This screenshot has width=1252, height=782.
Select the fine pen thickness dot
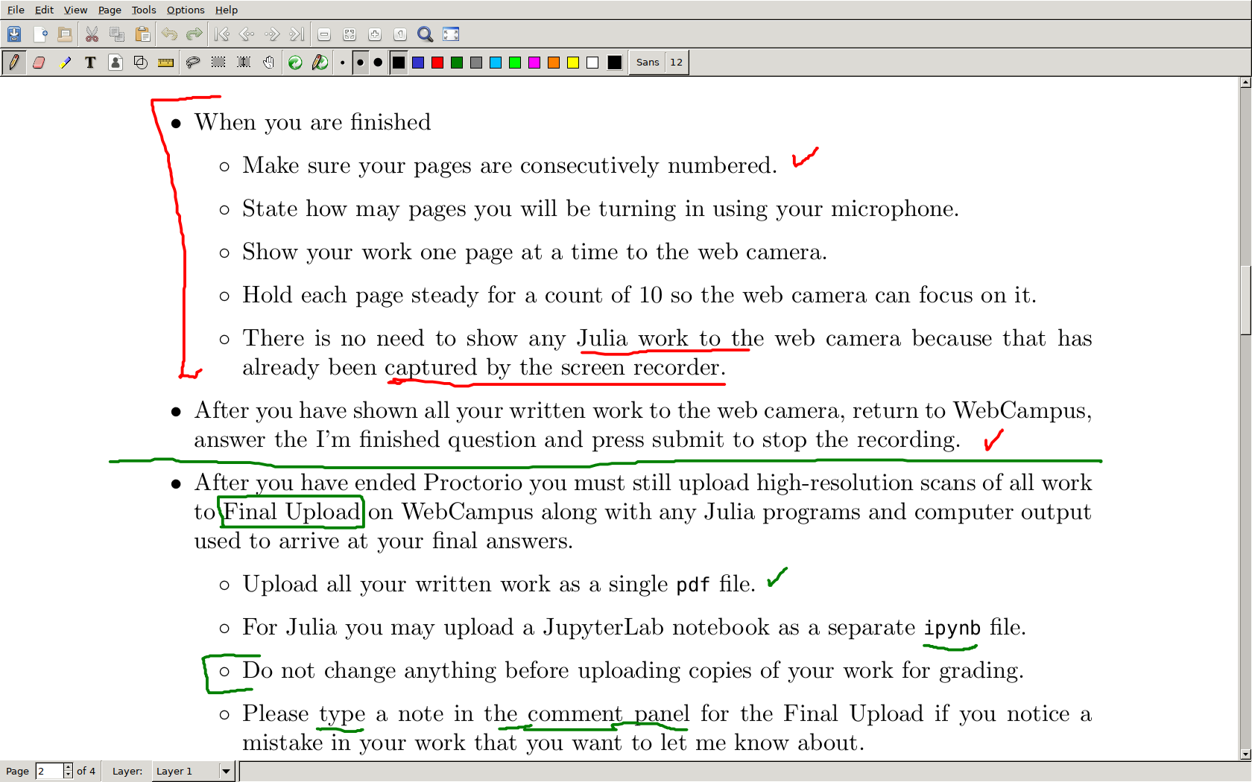coord(342,63)
